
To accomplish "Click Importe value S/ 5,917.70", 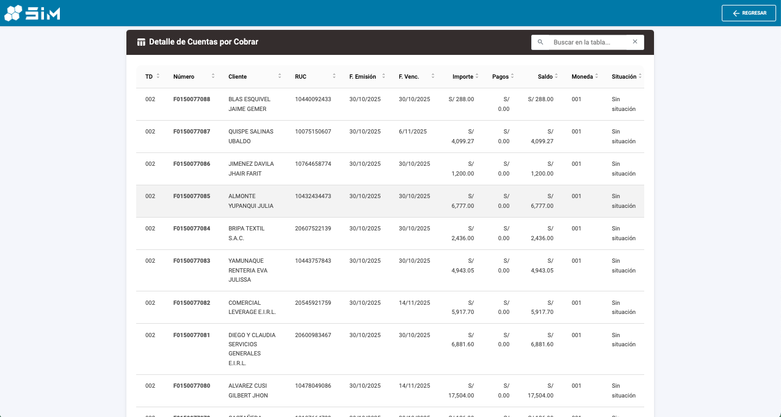I will pyautogui.click(x=463, y=307).
